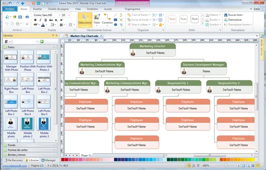Apply subscript formatting
The width and height of the screenshot is (266, 170).
point(56,20)
